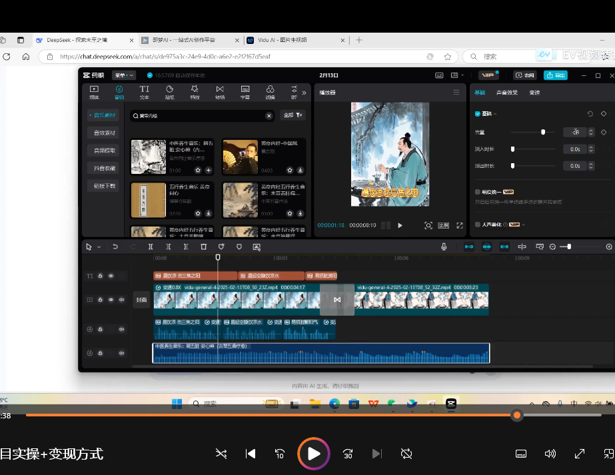The image size is (615, 475).
Task: Switch to the 变速 speed tab
Action: 534,93
